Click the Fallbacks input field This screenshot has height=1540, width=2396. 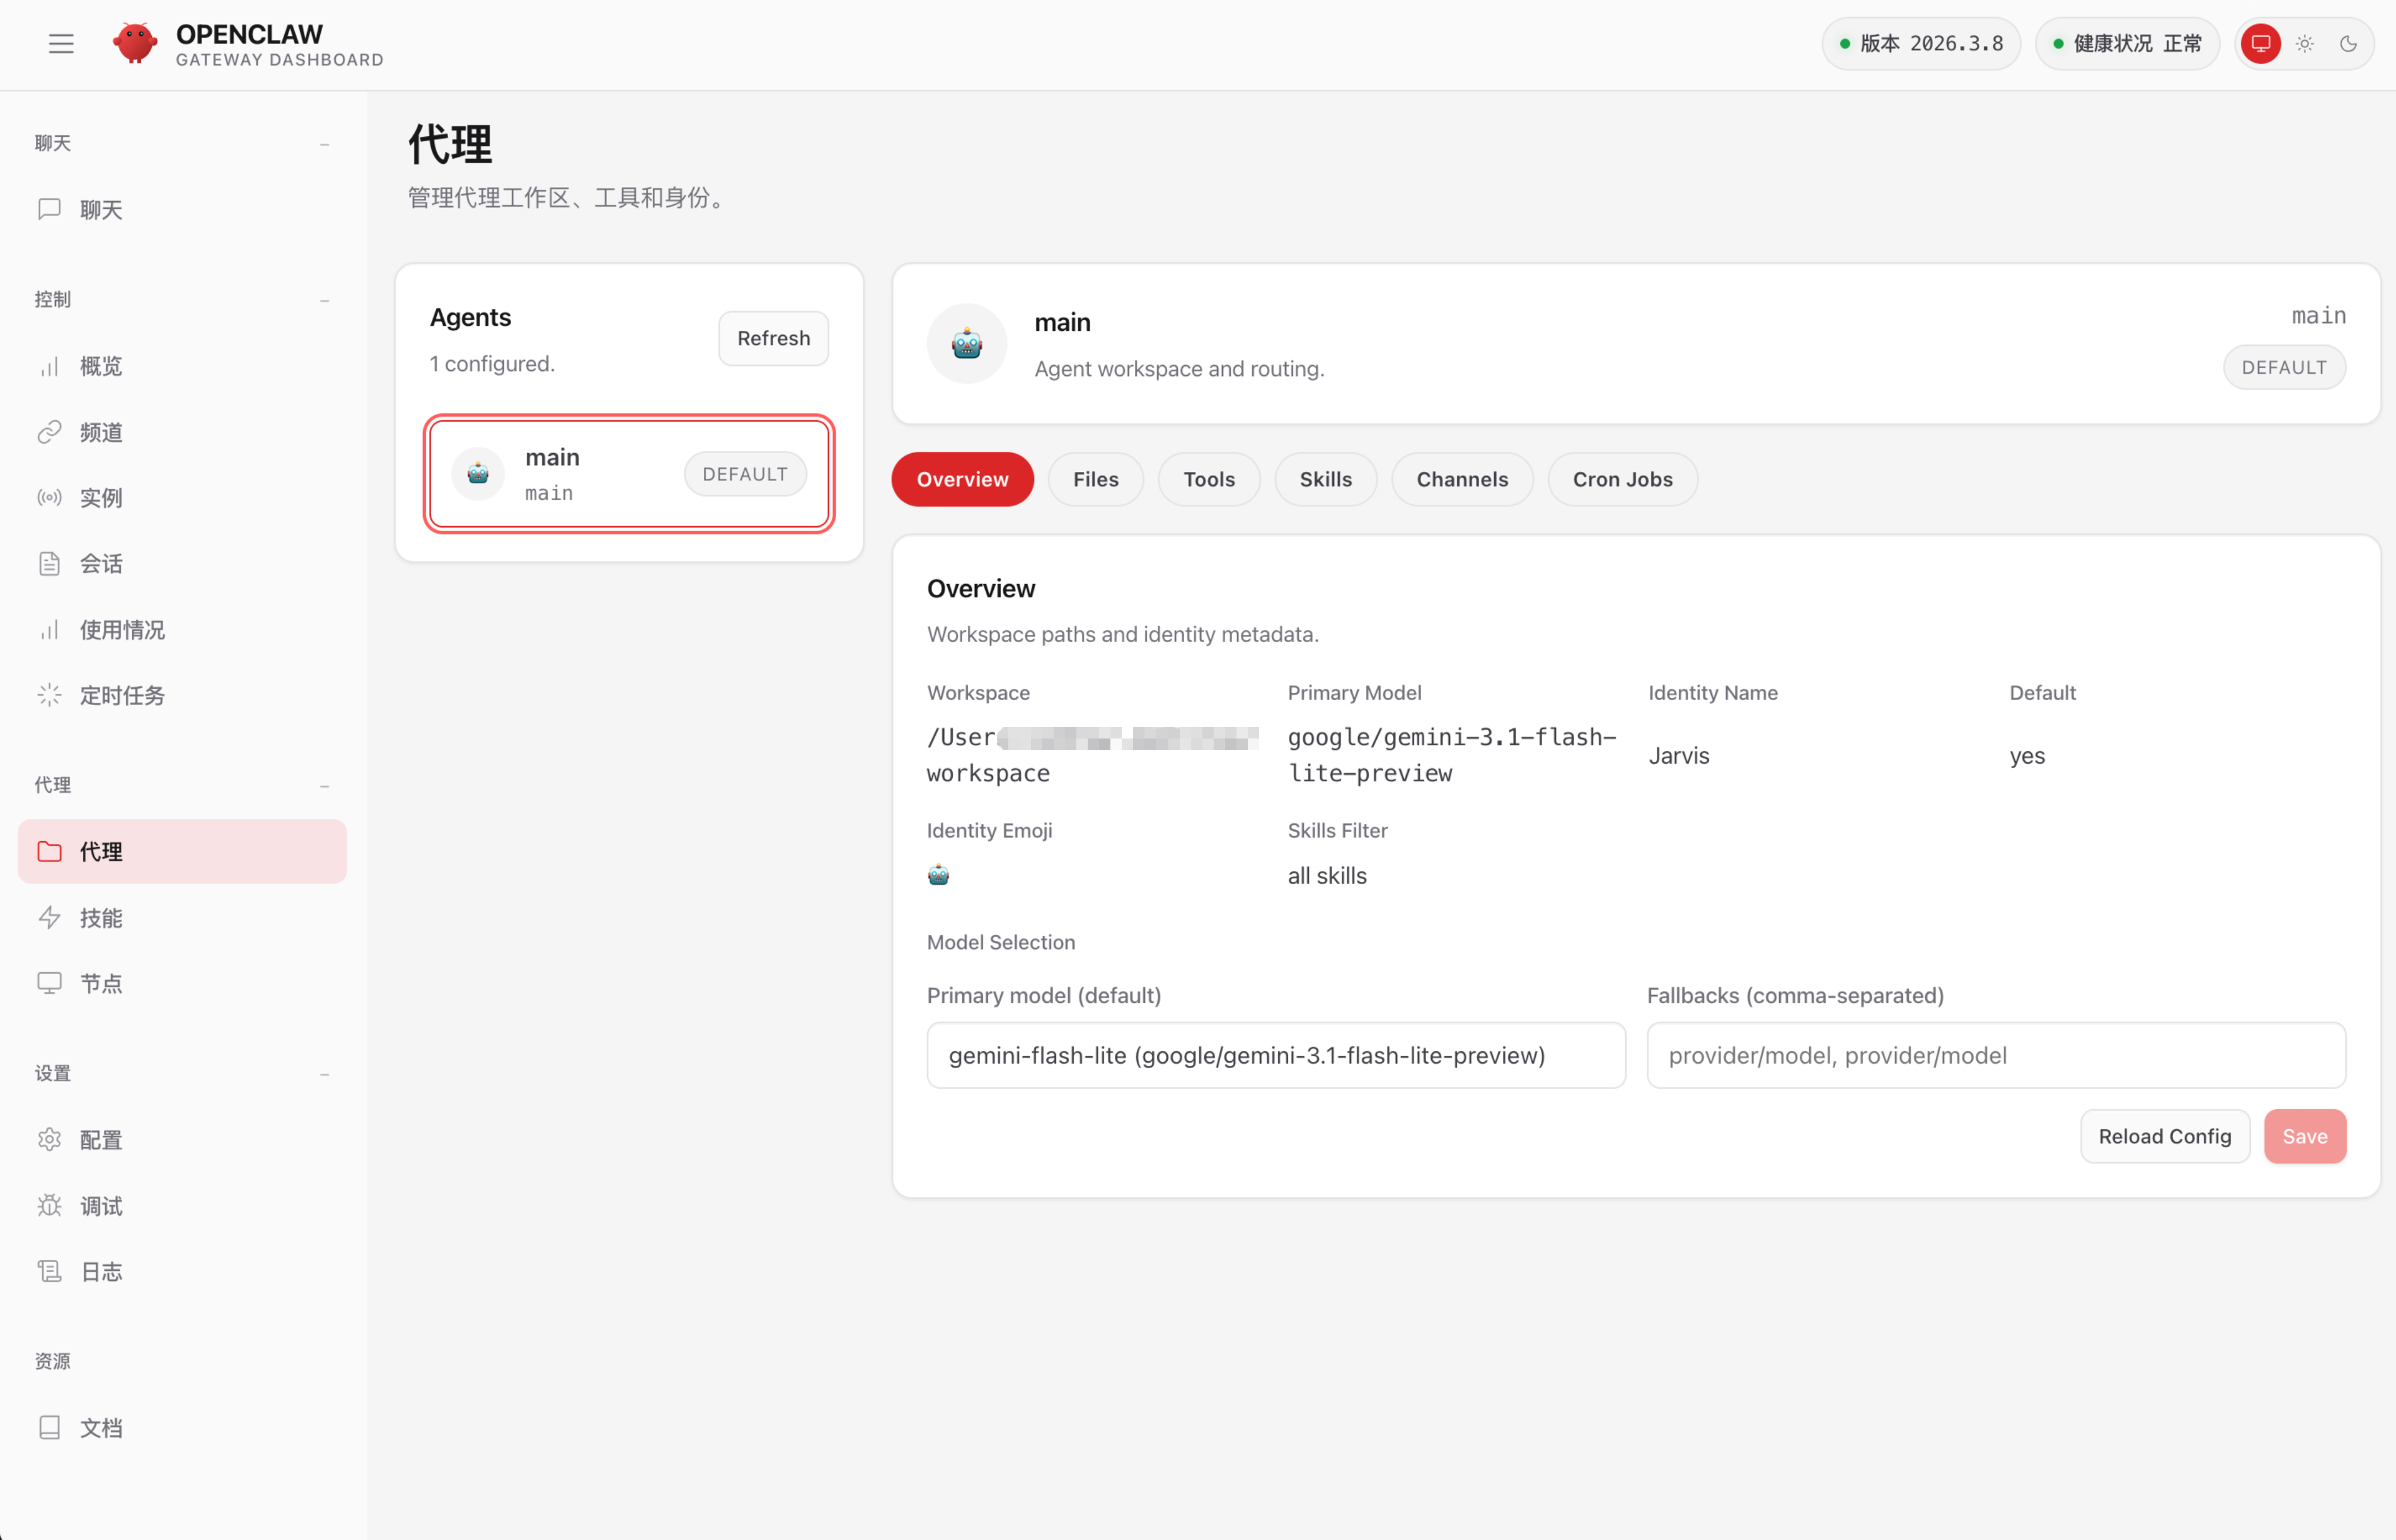point(1995,1055)
